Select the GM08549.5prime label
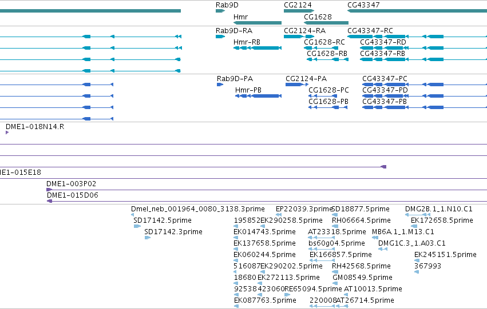Viewport: 487px width, 309px height. point(362,278)
